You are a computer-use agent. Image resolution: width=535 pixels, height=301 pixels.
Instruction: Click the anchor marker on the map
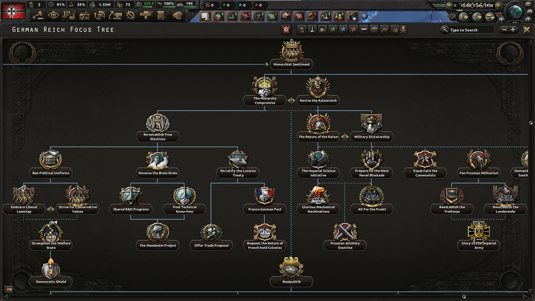pos(364,16)
